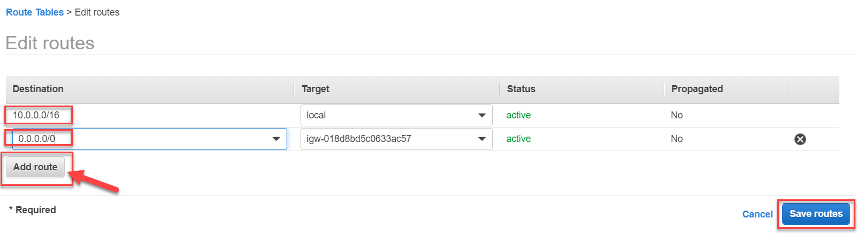Open the 0.0.0.0/0 destination dropdown arrow
This screenshot has width=864, height=240.
coord(276,139)
